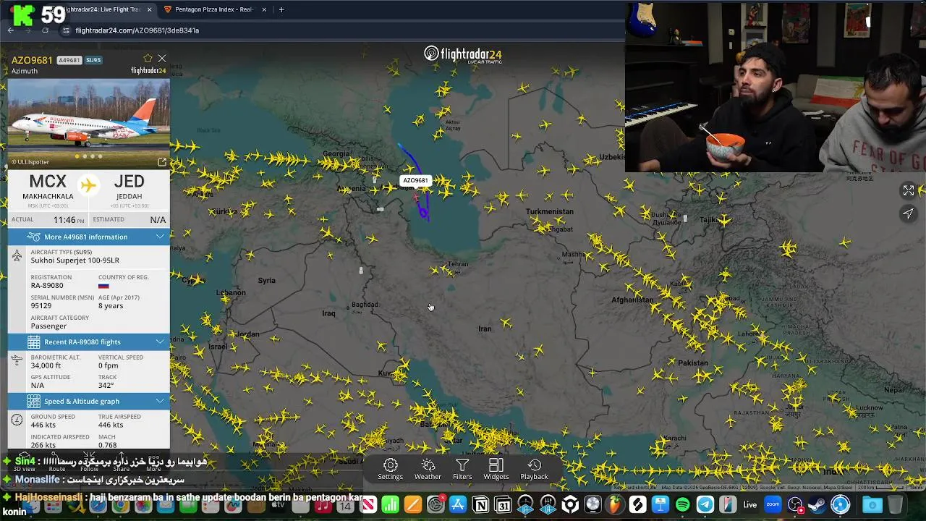Close the flightradar24 browser tab
This screenshot has width=926, height=521.
[x=150, y=9]
